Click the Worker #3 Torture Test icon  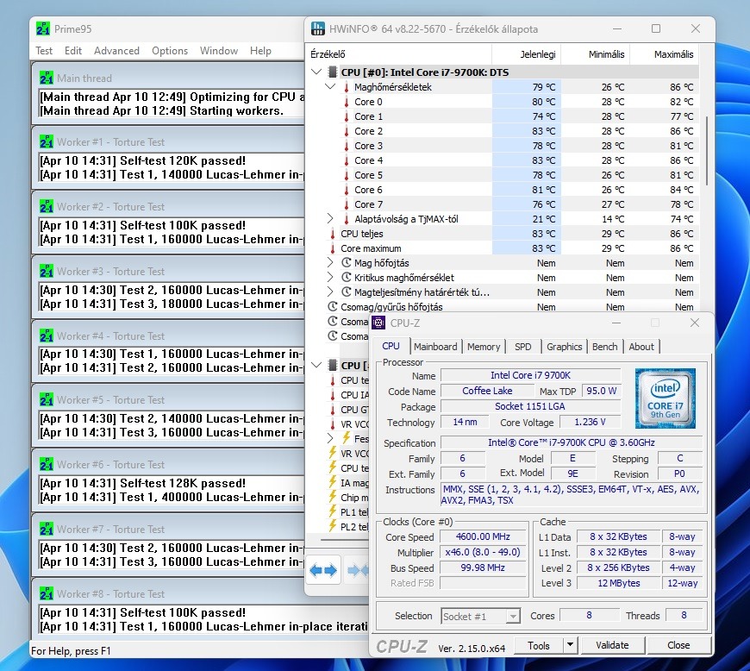(x=47, y=272)
